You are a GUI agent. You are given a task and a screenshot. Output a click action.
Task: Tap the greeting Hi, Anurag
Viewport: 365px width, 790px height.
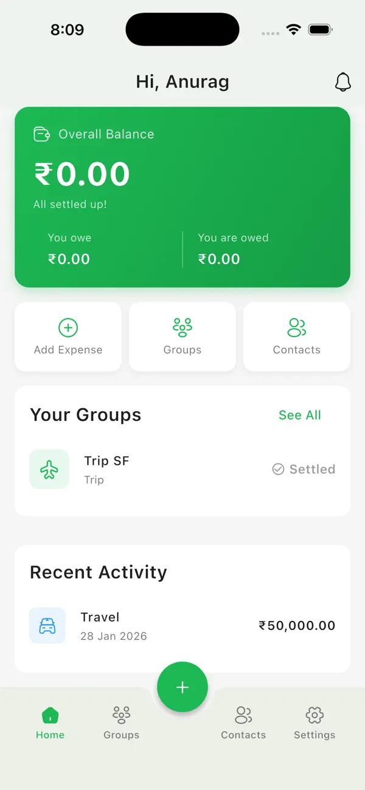tap(182, 81)
